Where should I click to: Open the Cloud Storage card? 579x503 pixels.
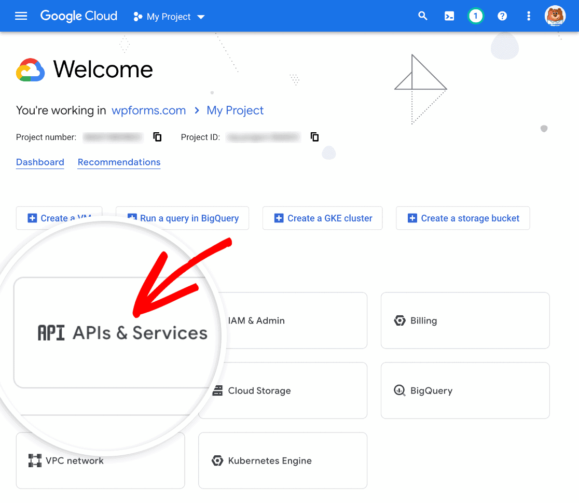pos(283,390)
